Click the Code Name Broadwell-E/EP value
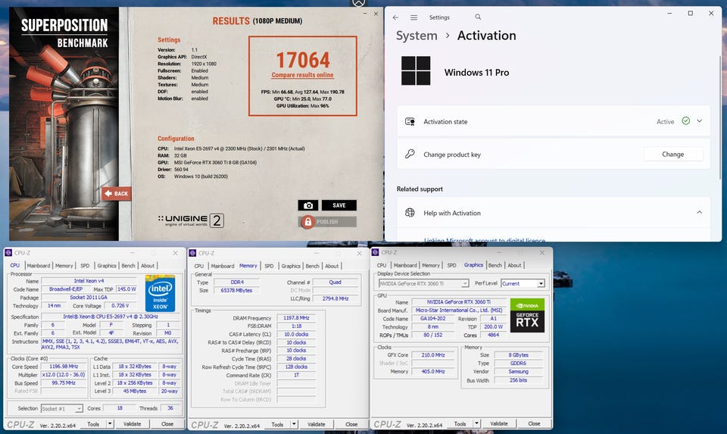Image resolution: width=727 pixels, height=434 pixels. (66, 289)
